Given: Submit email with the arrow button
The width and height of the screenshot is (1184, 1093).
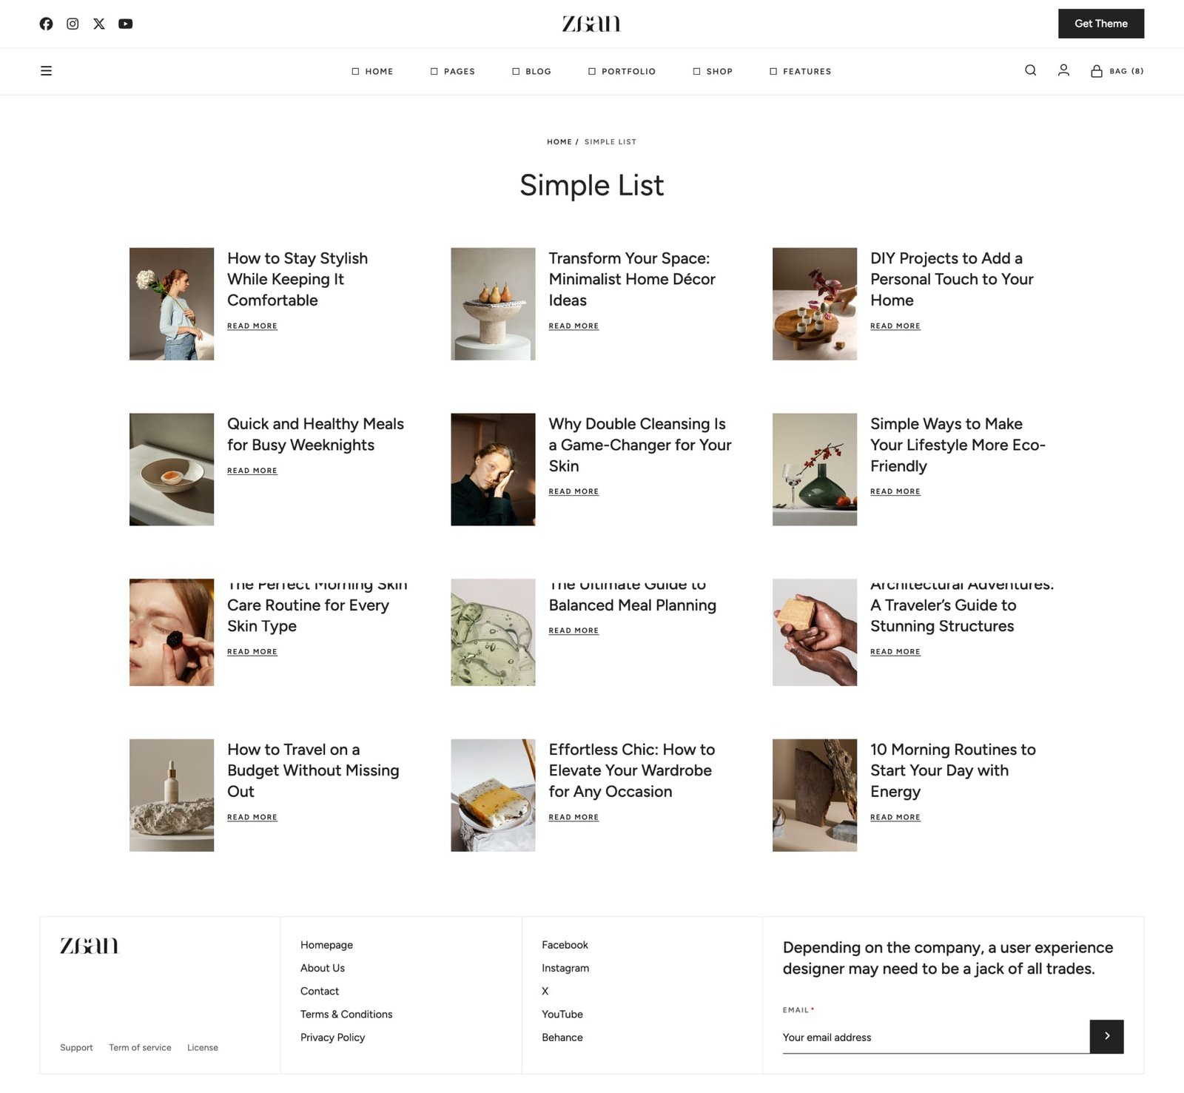Looking at the screenshot, I should click(1106, 1036).
